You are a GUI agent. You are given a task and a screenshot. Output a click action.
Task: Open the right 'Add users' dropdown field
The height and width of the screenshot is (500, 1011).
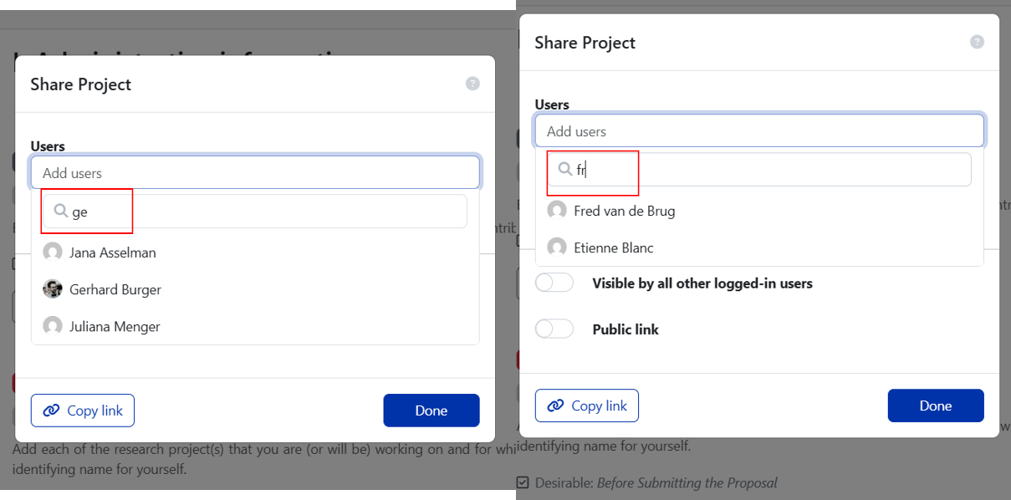pyautogui.click(x=759, y=131)
